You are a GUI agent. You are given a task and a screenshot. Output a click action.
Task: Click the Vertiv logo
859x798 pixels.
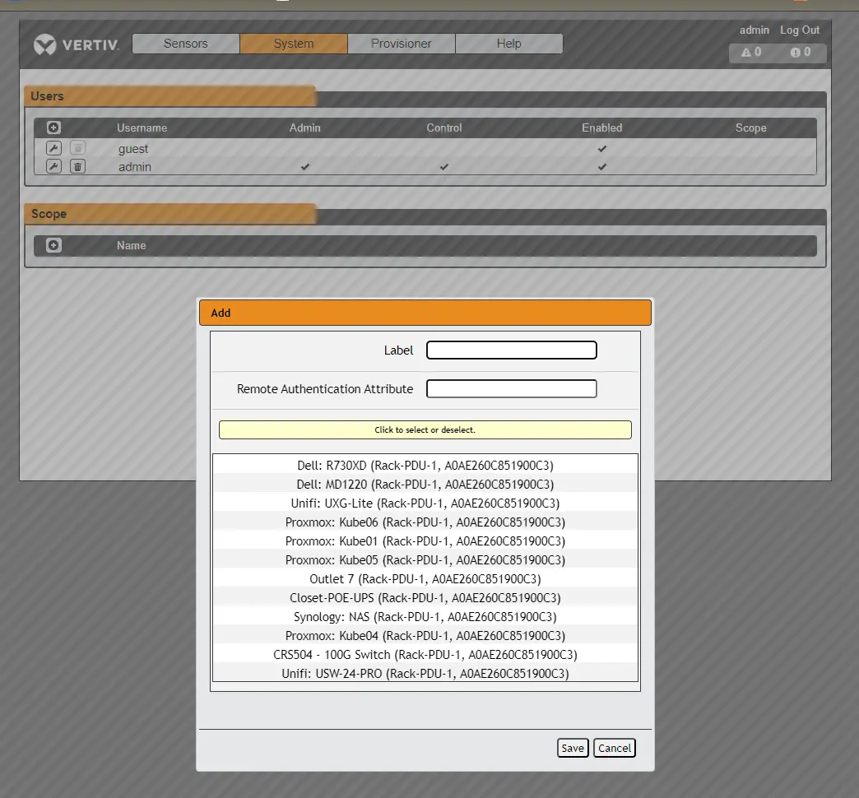(x=77, y=44)
